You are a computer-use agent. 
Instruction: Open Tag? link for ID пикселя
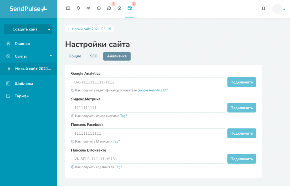pyautogui.click(x=116, y=142)
